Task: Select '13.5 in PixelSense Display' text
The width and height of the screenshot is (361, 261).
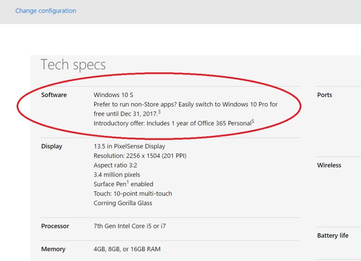Action: point(129,146)
